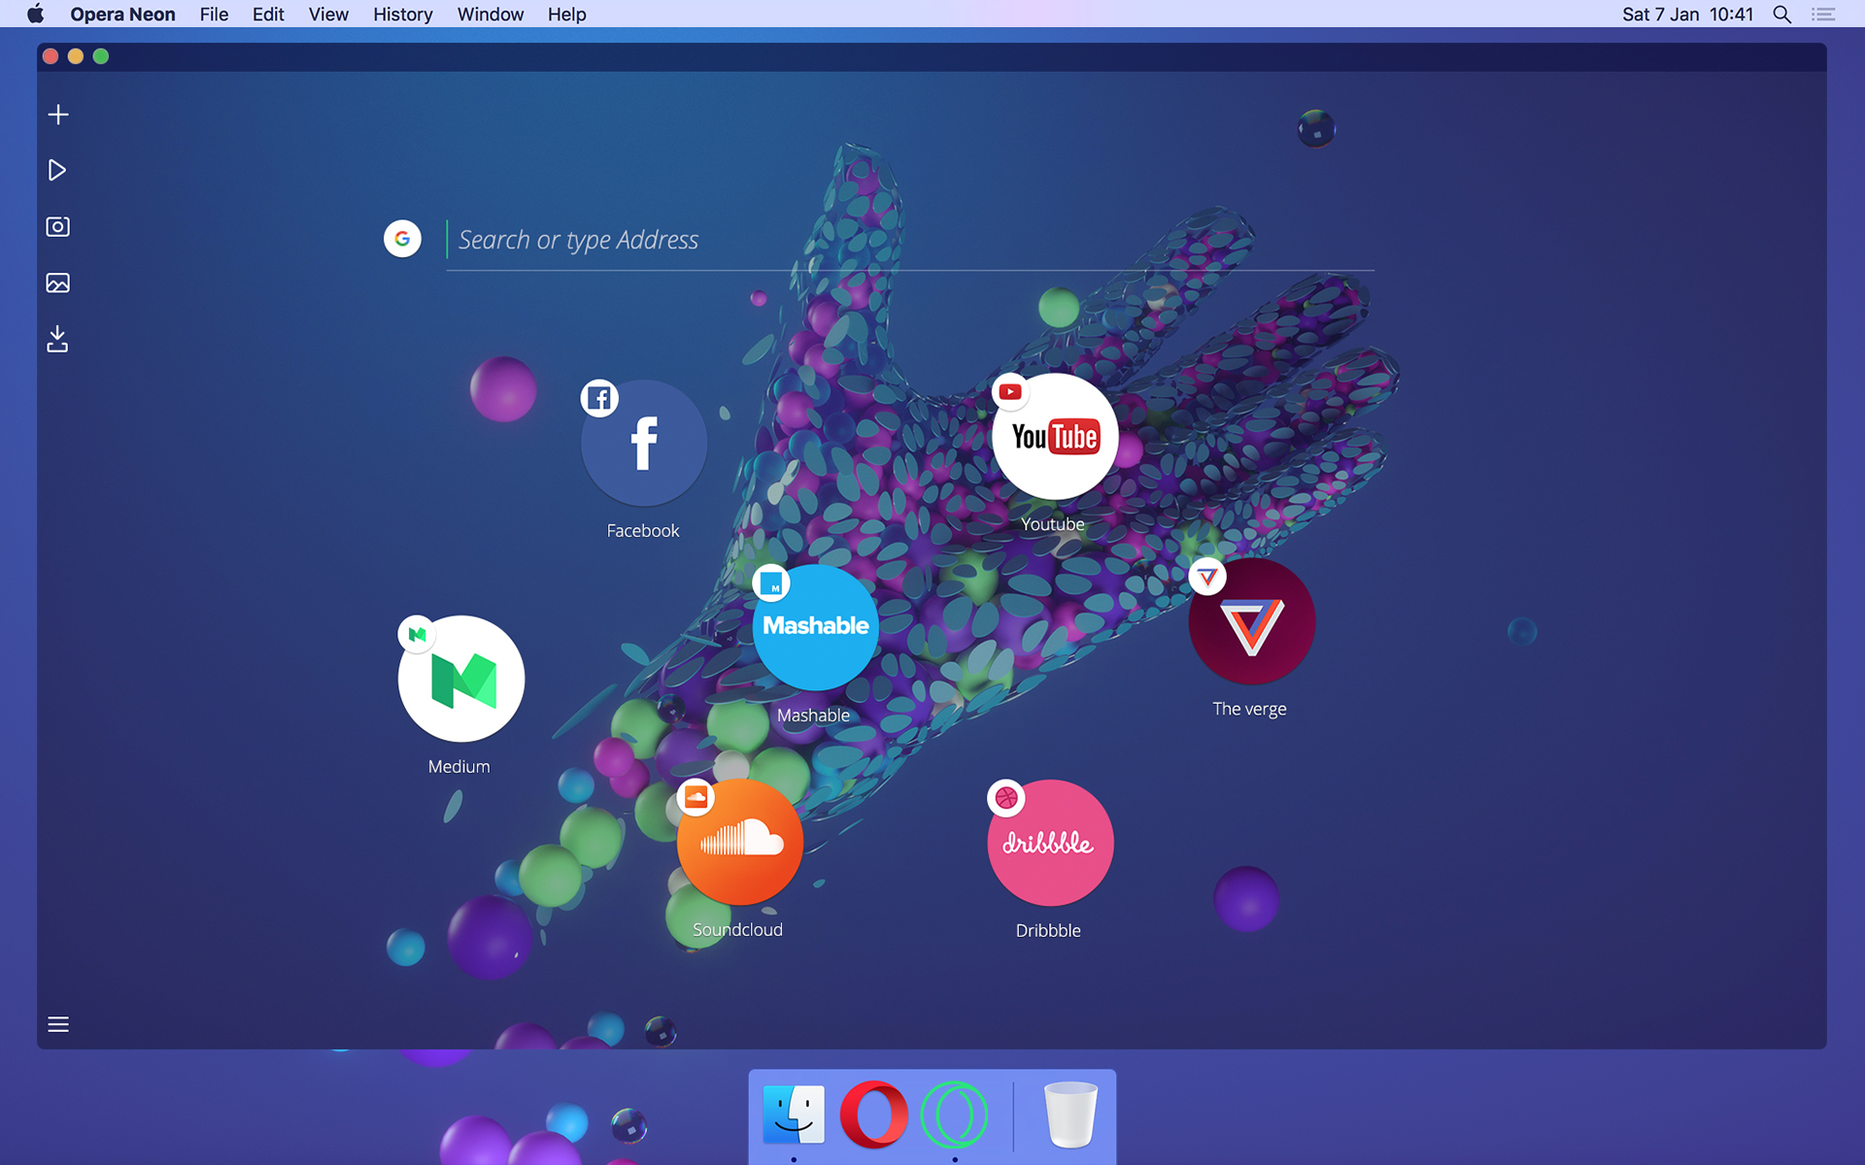
Task: Open the Window menu
Action: tap(490, 15)
